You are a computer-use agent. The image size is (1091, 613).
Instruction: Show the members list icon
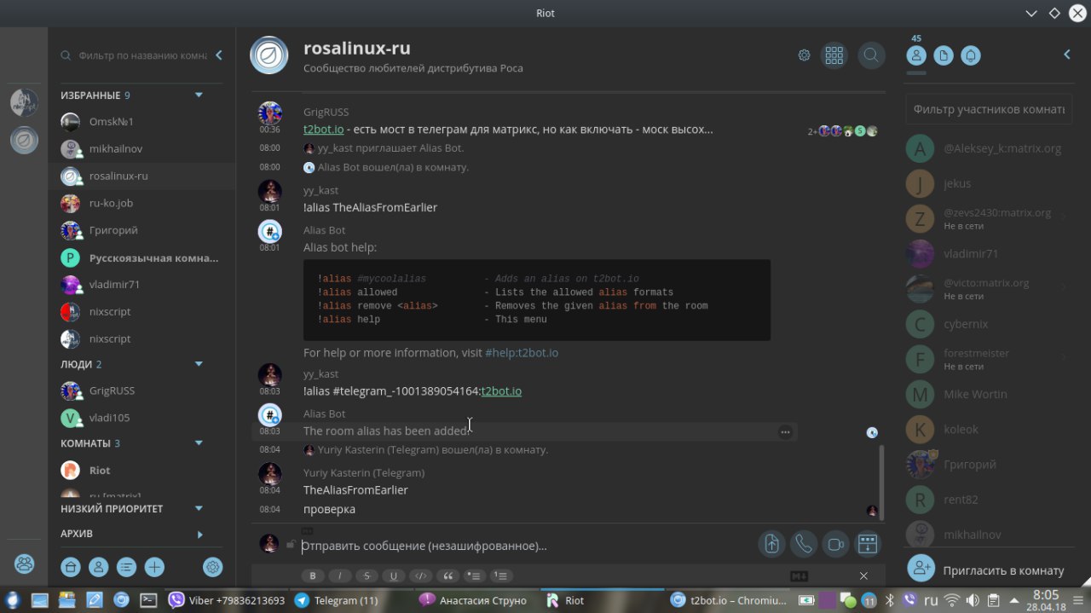916,55
